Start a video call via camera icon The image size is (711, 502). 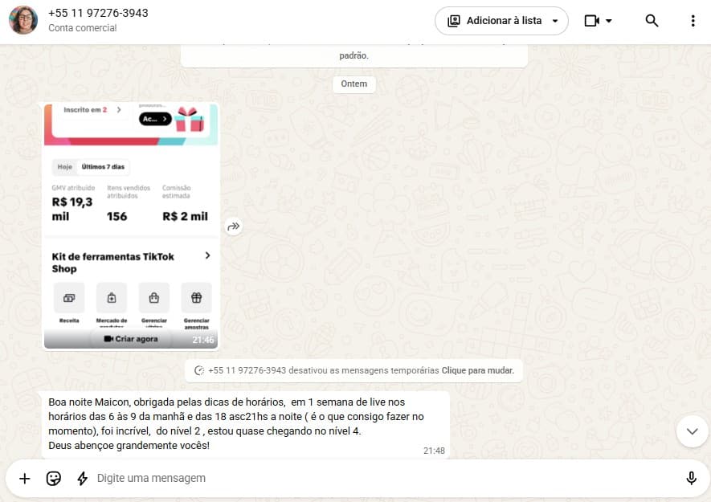pos(592,21)
